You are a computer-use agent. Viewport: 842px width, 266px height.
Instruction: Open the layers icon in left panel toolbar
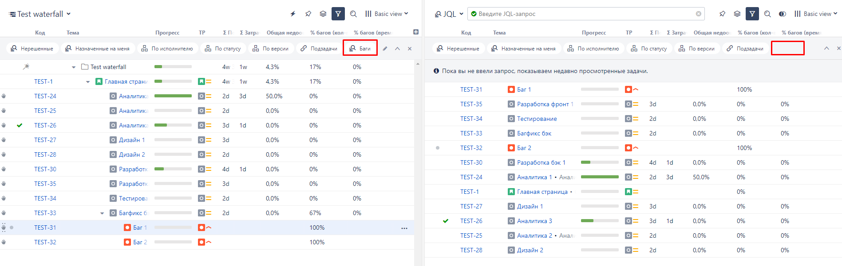(x=323, y=14)
